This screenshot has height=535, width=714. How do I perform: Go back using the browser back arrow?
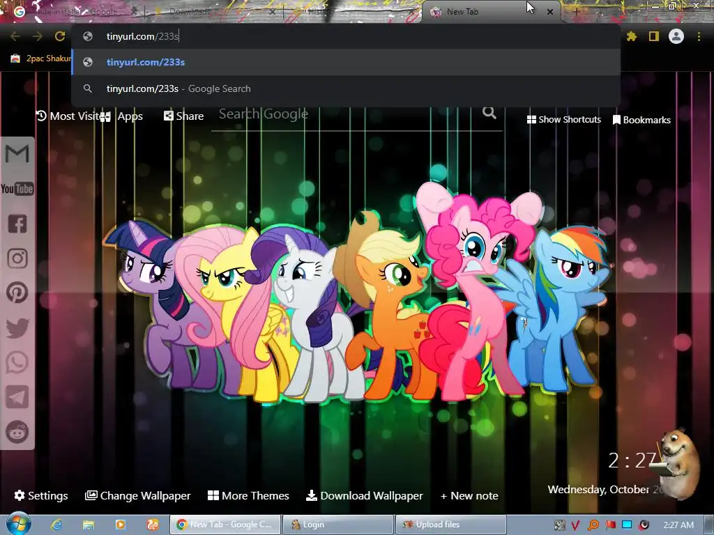pyautogui.click(x=15, y=36)
